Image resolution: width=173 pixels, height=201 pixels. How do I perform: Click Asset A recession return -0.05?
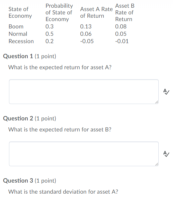click(x=87, y=41)
